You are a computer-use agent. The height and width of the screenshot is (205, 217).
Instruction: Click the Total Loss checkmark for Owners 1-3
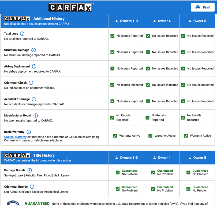[113, 36]
